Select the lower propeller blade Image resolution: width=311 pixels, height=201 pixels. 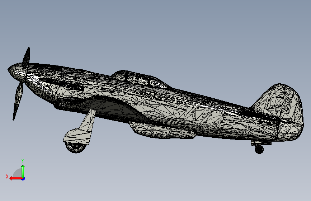pyautogui.click(x=18, y=101)
